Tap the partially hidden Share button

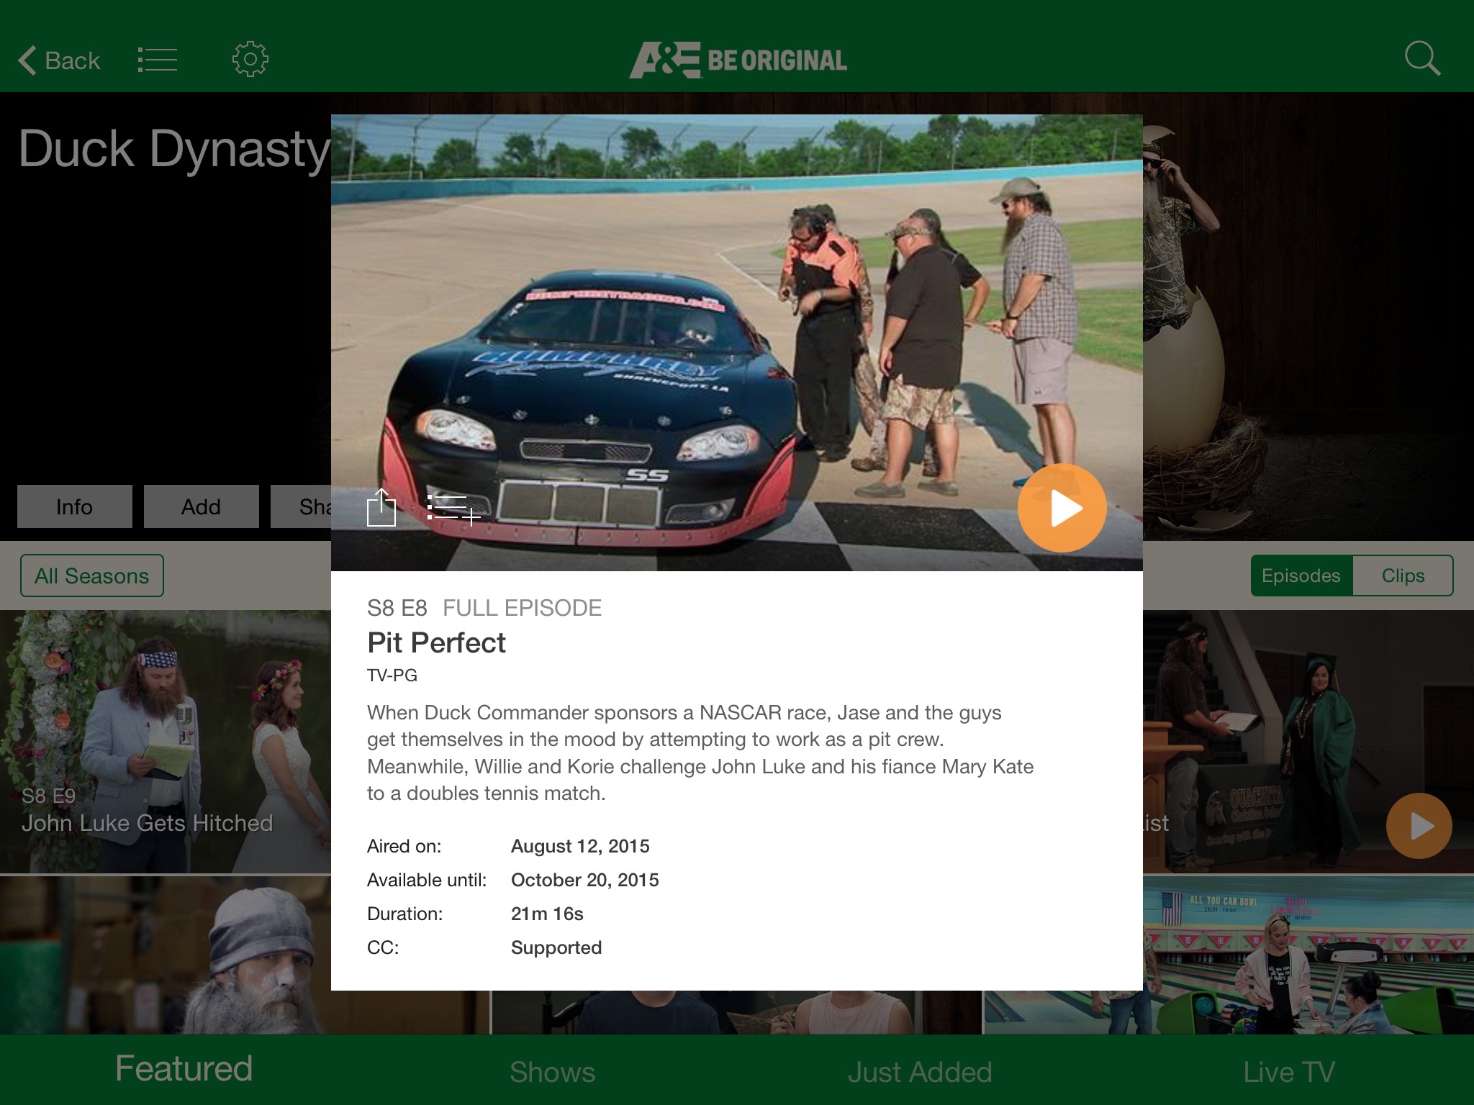301,506
